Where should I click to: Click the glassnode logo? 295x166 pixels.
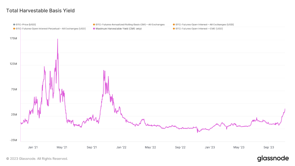273,158
